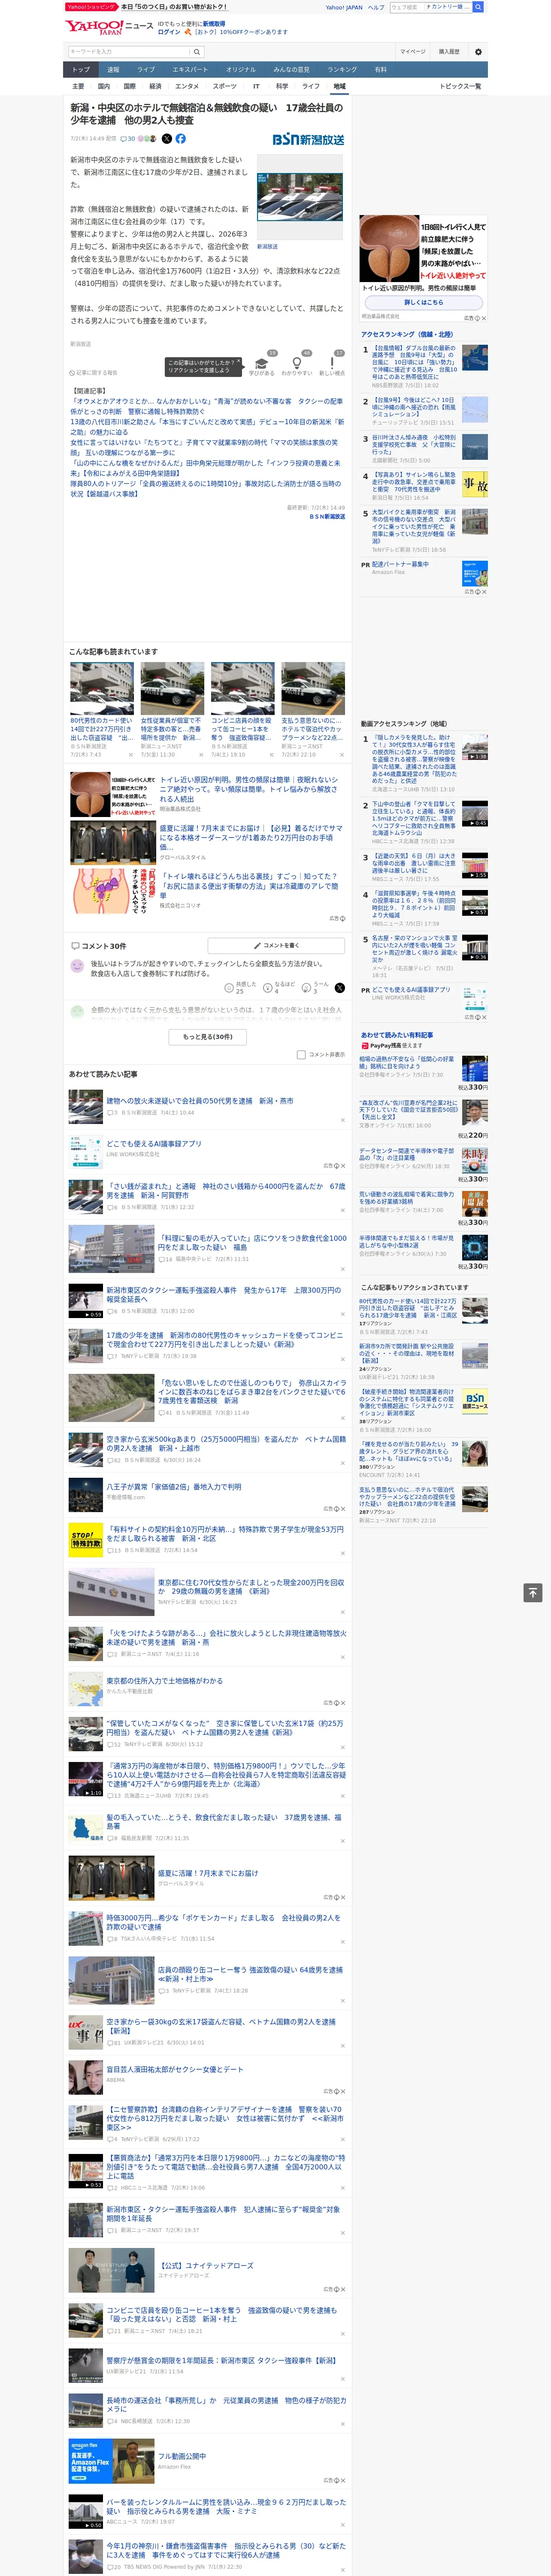Open the みんなの意見 navigation tab
The image size is (551, 2576).
tap(291, 70)
